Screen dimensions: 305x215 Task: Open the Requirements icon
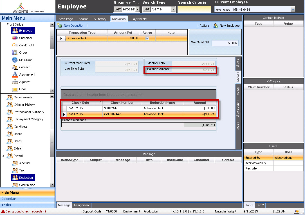(x=10, y=97)
